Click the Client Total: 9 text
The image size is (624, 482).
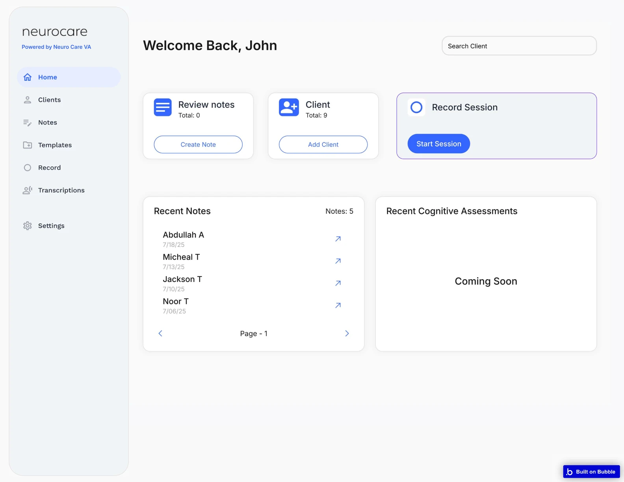coord(316,115)
